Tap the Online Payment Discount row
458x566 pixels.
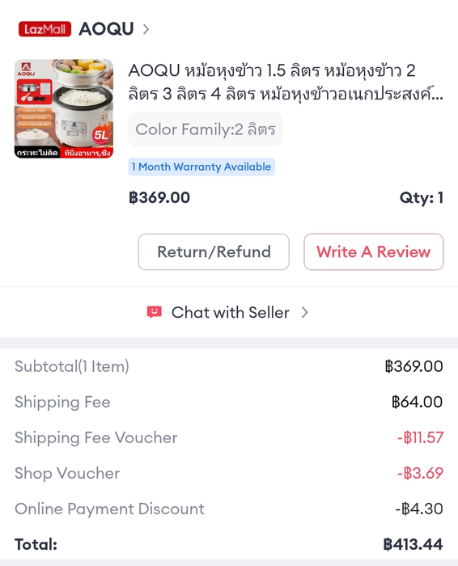coord(229,509)
